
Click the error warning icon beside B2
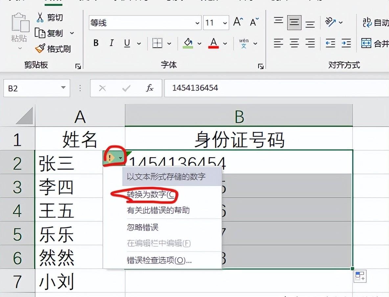pyautogui.click(x=110, y=158)
